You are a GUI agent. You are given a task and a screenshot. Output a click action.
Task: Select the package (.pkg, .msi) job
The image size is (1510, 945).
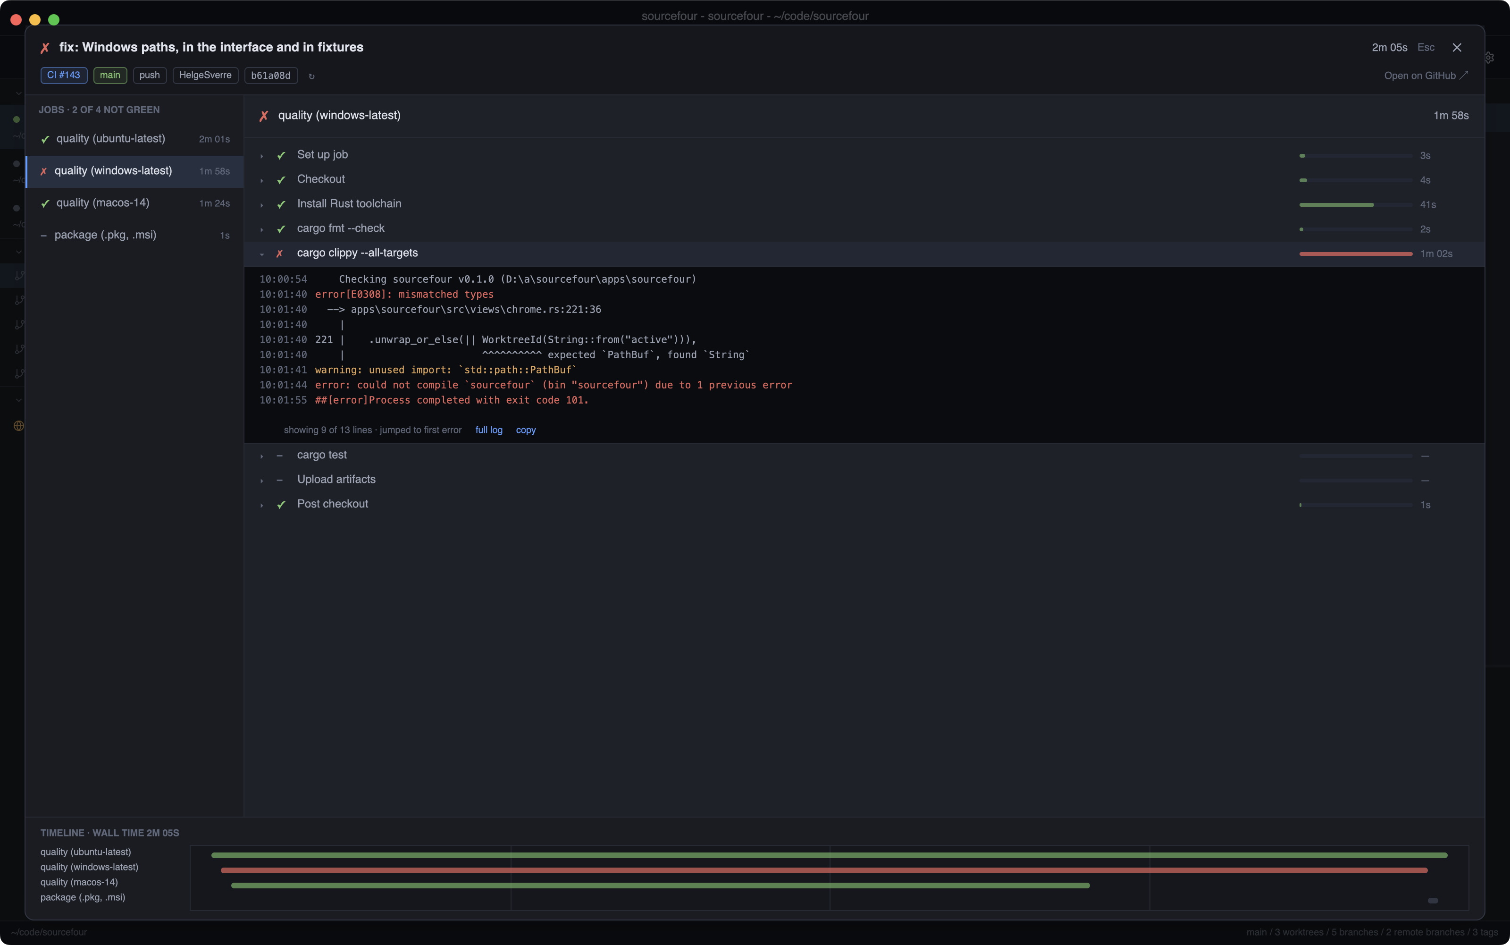134,235
